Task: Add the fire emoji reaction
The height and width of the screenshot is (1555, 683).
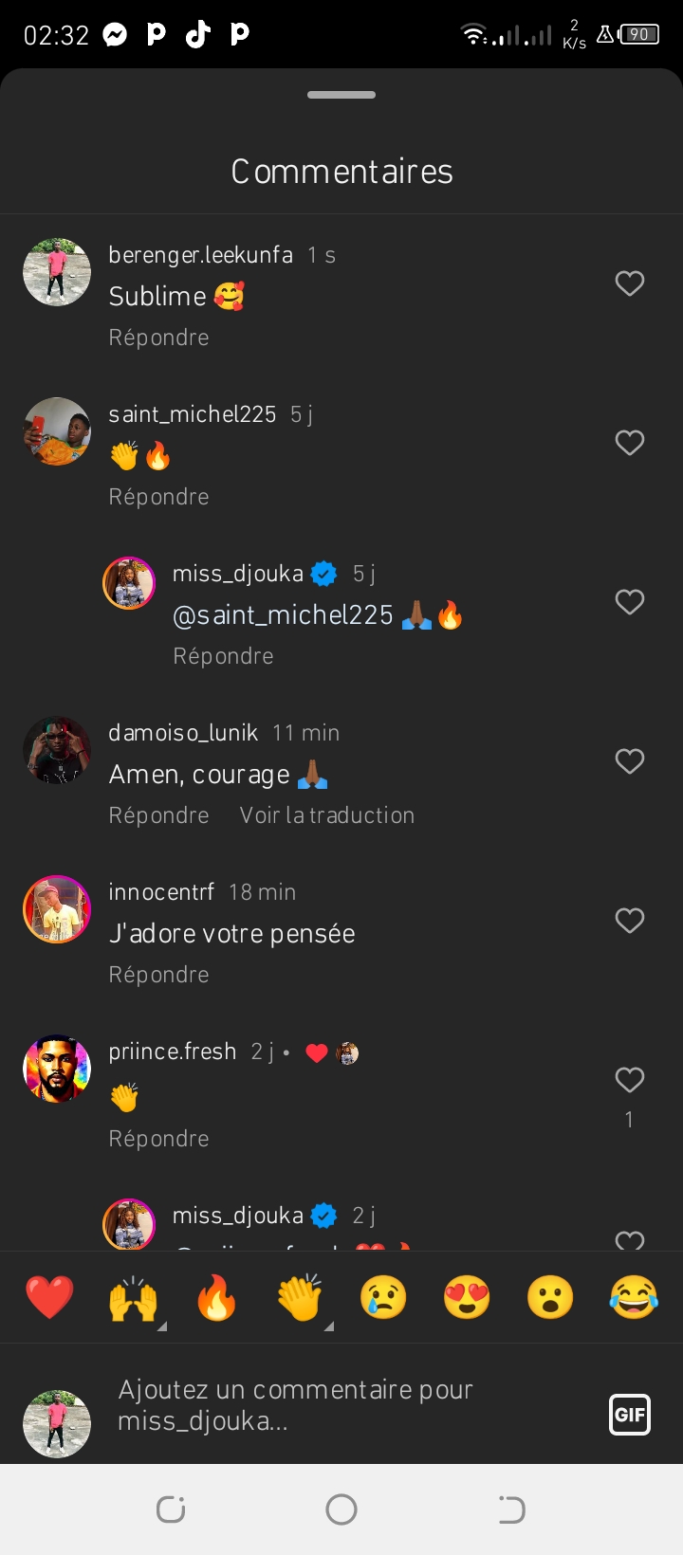Action: click(x=216, y=1297)
